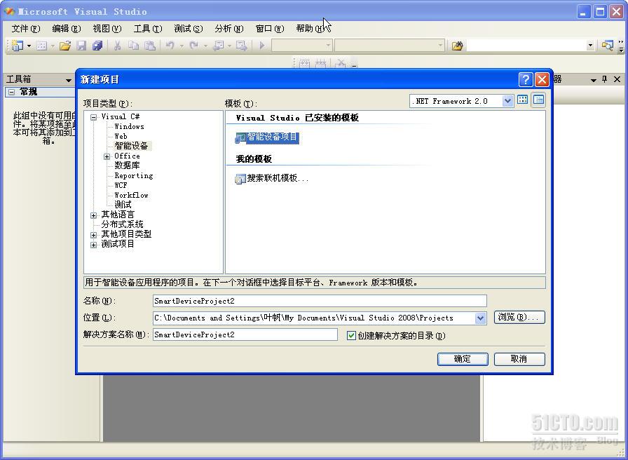This screenshot has width=628, height=460.
Task: Click the Save All icon
Action: 97,46
